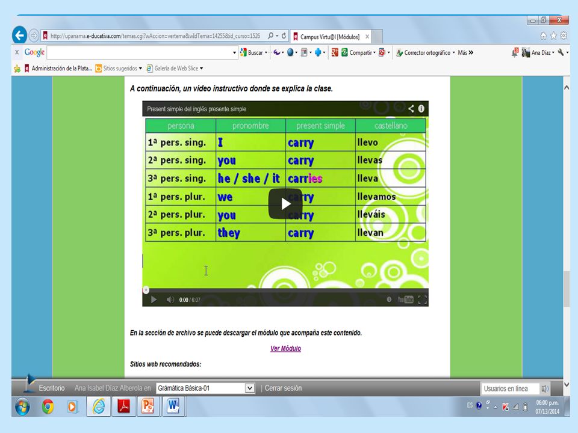Refresh the page with the reload icon

[x=284, y=35]
